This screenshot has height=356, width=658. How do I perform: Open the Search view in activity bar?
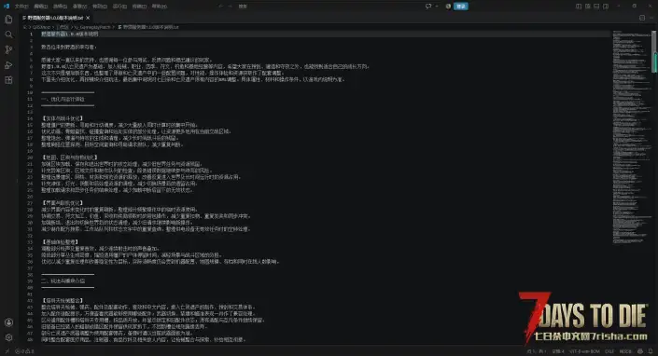click(x=8, y=34)
